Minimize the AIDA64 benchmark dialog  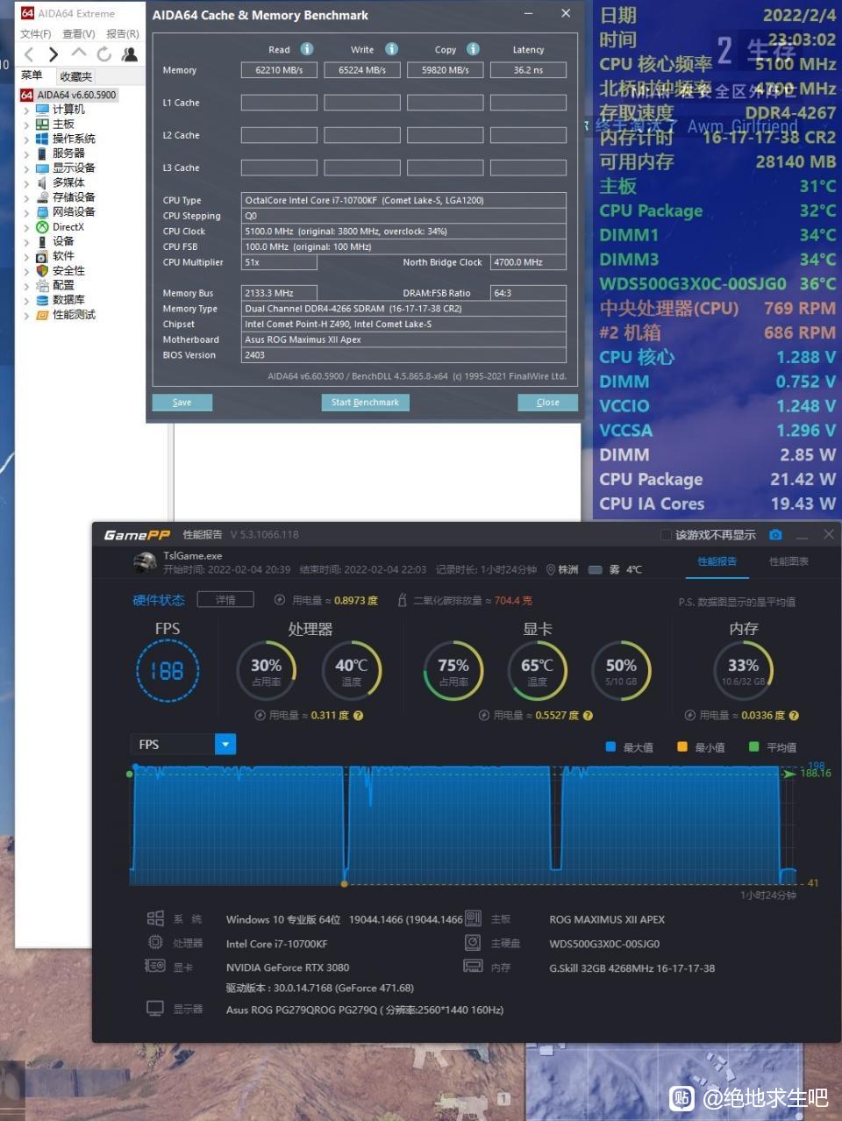(x=529, y=14)
